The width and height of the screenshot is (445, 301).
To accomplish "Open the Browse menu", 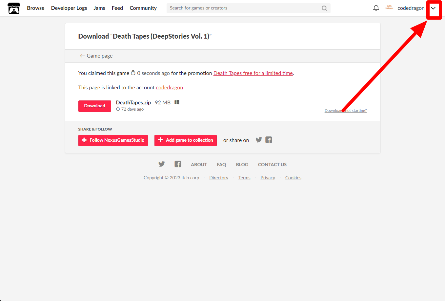I will (x=36, y=8).
